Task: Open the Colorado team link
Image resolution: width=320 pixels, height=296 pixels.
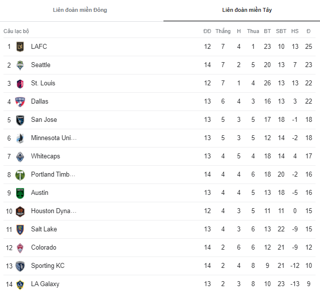Action: tap(43, 247)
